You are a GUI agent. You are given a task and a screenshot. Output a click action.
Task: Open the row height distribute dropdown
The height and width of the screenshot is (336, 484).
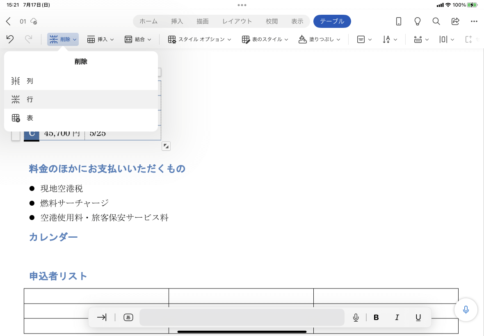(421, 39)
